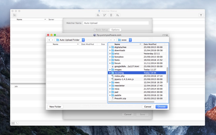Go forward in the local Auto Upload Folder pane
The width and height of the screenshot is (216, 135).
point(52,40)
